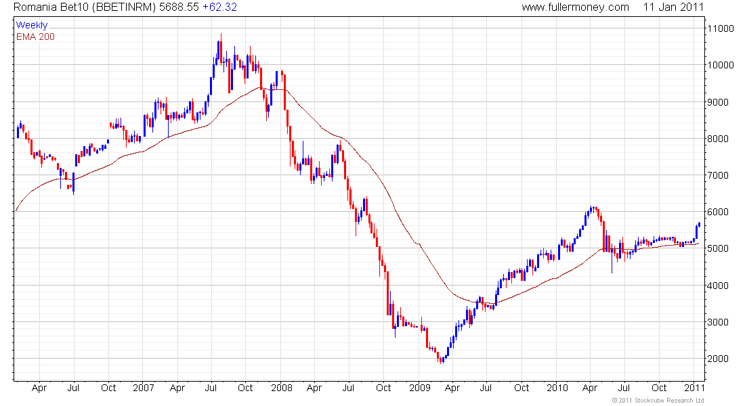Click the 6000 price axis label
This screenshot has height=406, width=745.
tap(718, 212)
